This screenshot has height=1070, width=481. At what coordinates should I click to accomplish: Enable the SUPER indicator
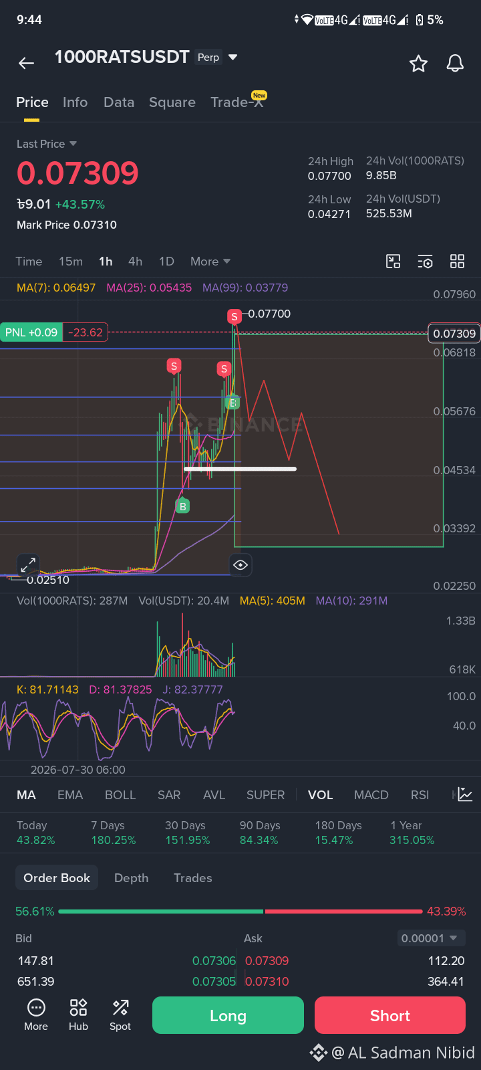click(265, 795)
